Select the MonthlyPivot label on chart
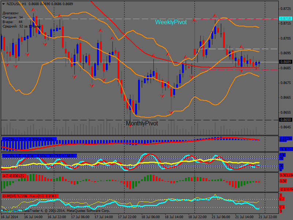Screen dimensions: 293x220 point(142,124)
